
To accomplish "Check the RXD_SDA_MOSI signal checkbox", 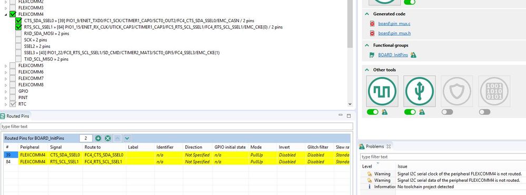I will click(x=18, y=34).
